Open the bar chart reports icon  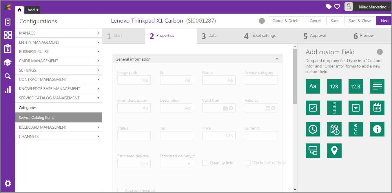(x=8, y=90)
